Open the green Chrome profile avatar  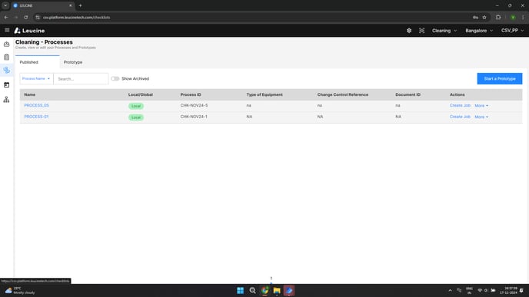click(x=513, y=17)
